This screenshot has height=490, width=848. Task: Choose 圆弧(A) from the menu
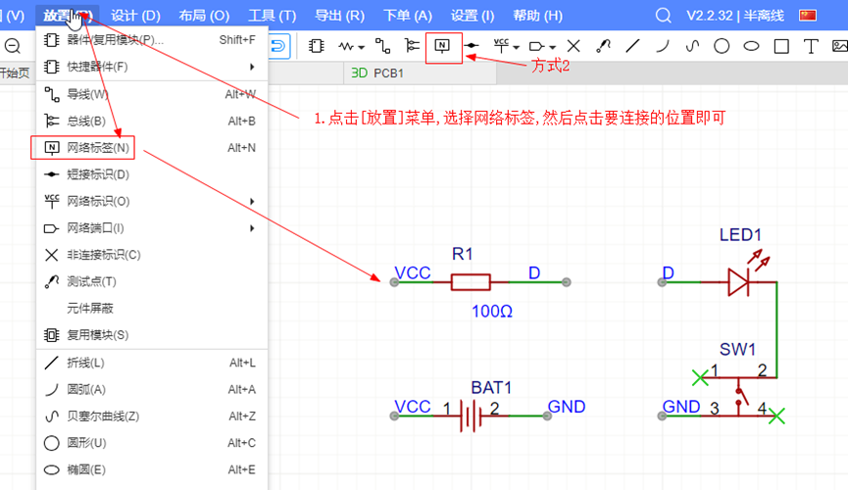(152, 389)
